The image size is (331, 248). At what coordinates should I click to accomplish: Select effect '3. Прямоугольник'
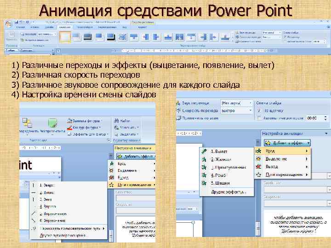pyautogui.click(x=227, y=167)
